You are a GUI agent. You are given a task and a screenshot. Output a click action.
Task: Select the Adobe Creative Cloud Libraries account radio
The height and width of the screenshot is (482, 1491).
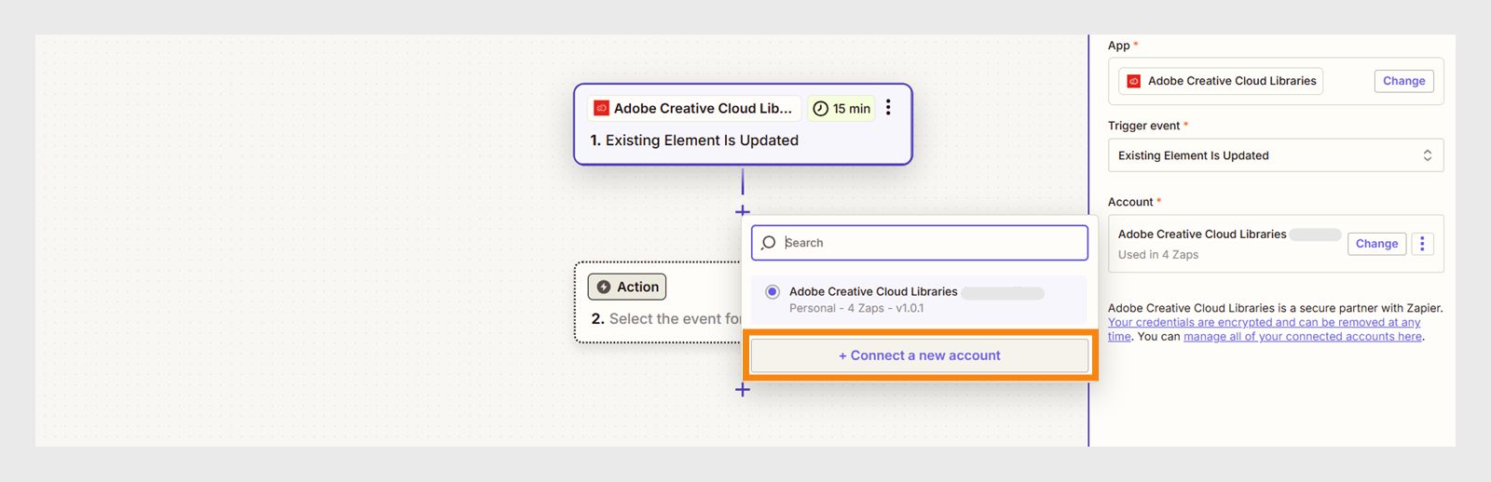(773, 291)
